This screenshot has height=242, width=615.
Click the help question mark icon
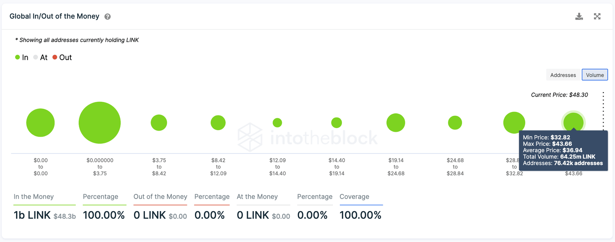tap(107, 17)
